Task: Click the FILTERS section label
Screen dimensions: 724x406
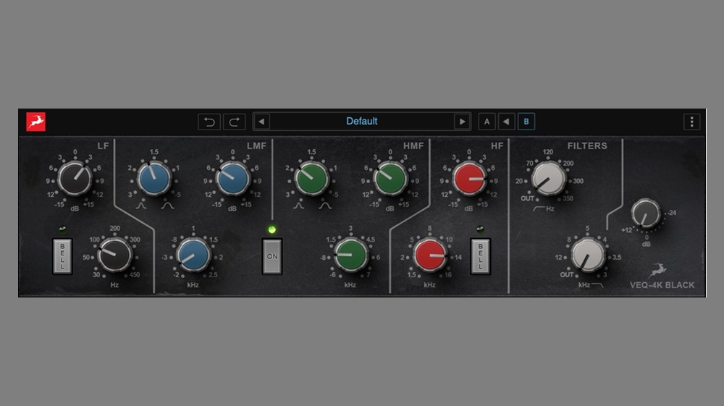Action: coord(587,145)
